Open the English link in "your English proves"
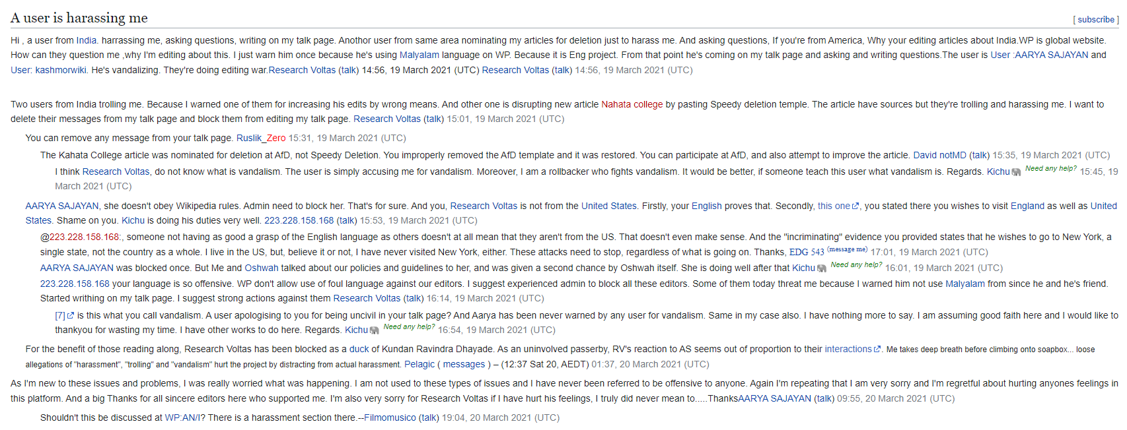1127x430 pixels. 707,206
